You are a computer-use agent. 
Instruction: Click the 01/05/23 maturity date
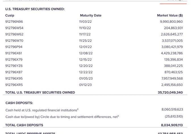[86, 78]
